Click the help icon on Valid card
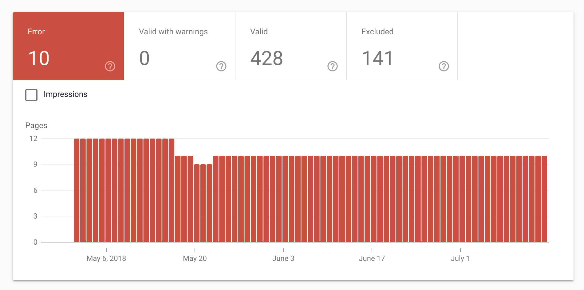Viewport: 584px width, 290px height. [332, 66]
